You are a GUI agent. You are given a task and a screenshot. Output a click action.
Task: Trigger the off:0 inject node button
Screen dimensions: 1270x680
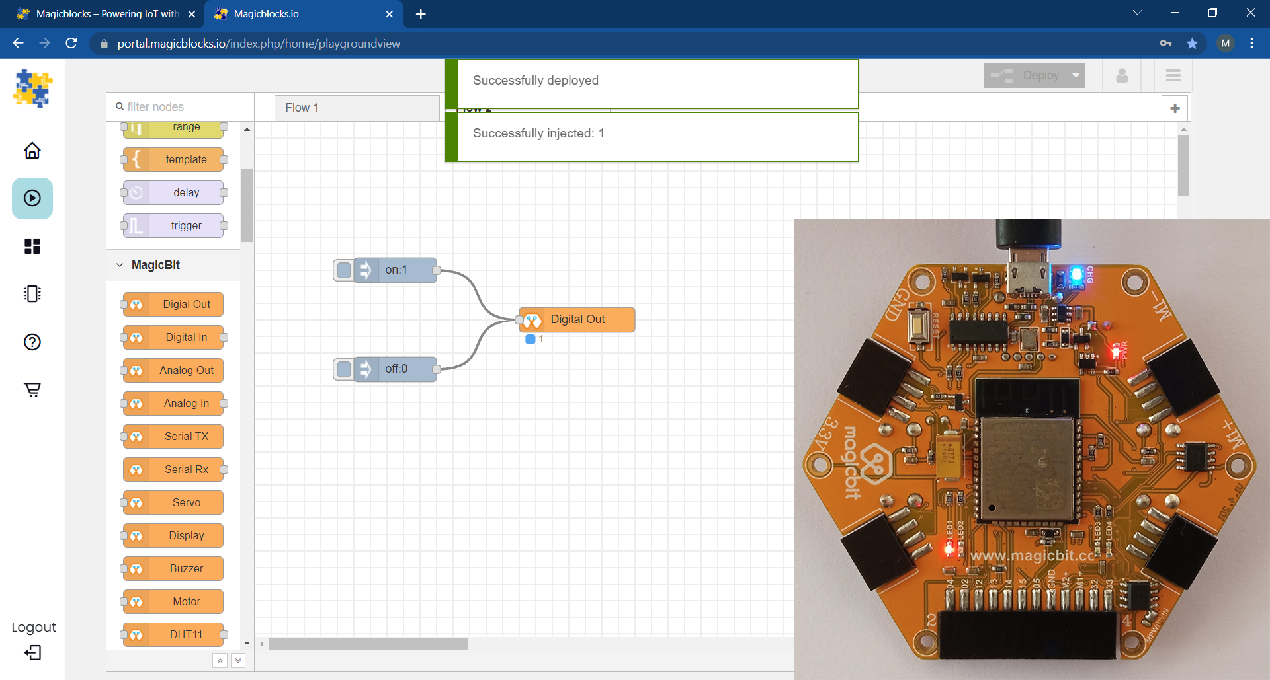[x=344, y=369]
